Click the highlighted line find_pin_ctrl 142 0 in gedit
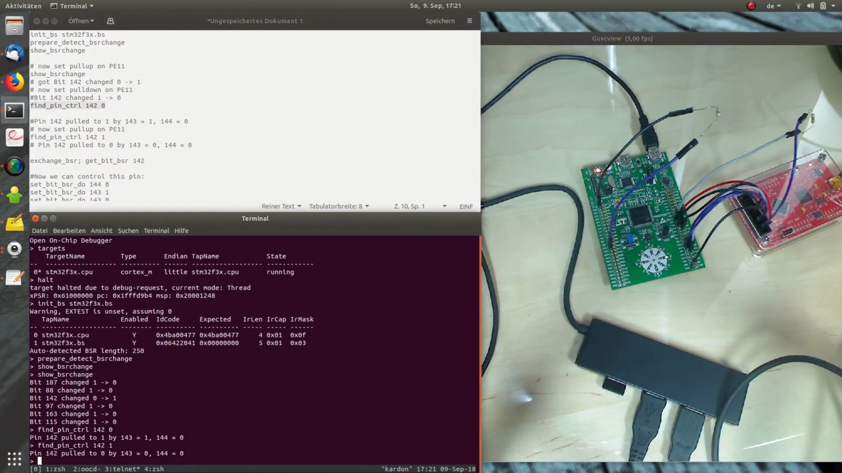Viewport: 842px width, 473px height. point(67,105)
